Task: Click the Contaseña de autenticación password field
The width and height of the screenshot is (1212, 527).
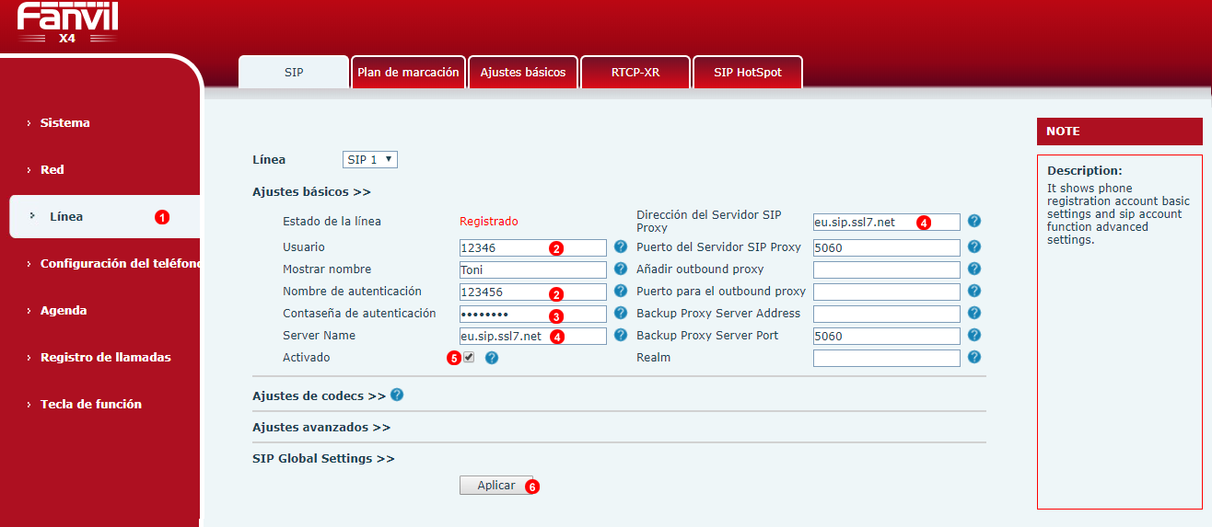Action: [533, 314]
